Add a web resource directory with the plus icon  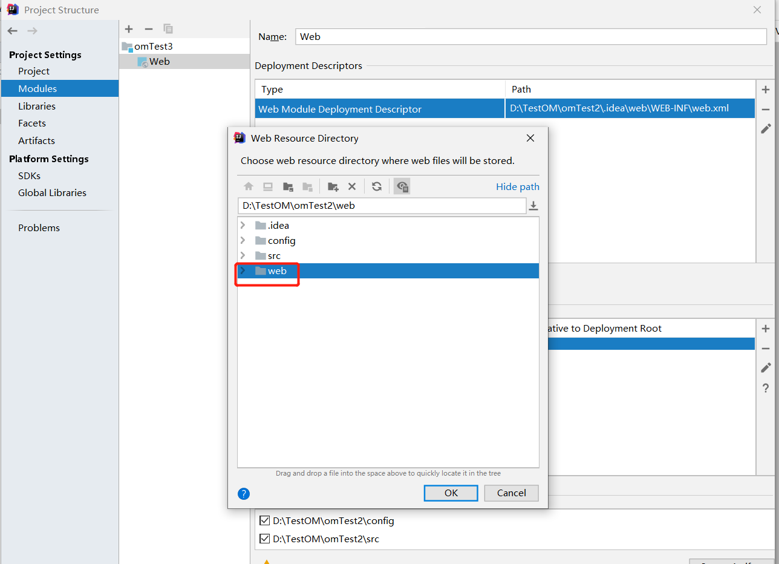(x=766, y=329)
